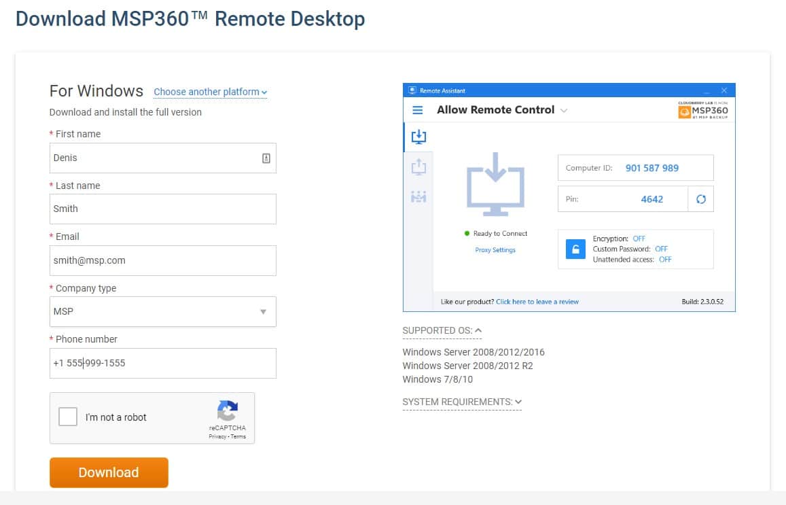Click the reCAPTCHA logo

click(x=228, y=411)
